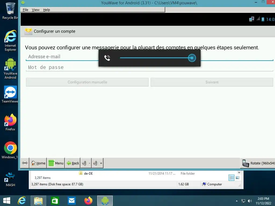Minimize the YouWave window
The height and width of the screenshot is (206, 275).
point(256,2)
